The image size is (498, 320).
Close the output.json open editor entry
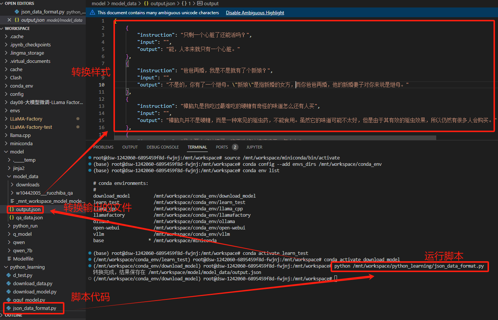9,20
